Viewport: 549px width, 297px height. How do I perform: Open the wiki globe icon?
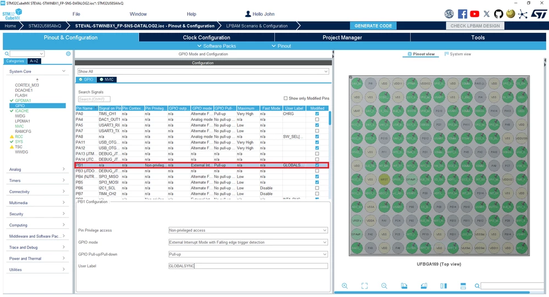click(x=511, y=14)
